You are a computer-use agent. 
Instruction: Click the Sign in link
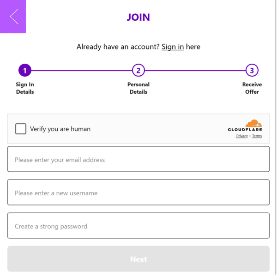tap(173, 47)
